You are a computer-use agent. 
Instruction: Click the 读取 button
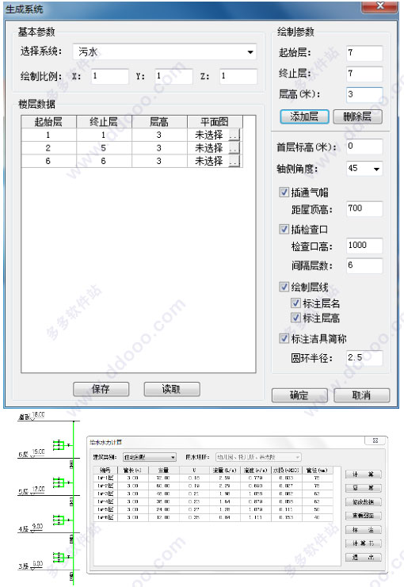click(172, 389)
